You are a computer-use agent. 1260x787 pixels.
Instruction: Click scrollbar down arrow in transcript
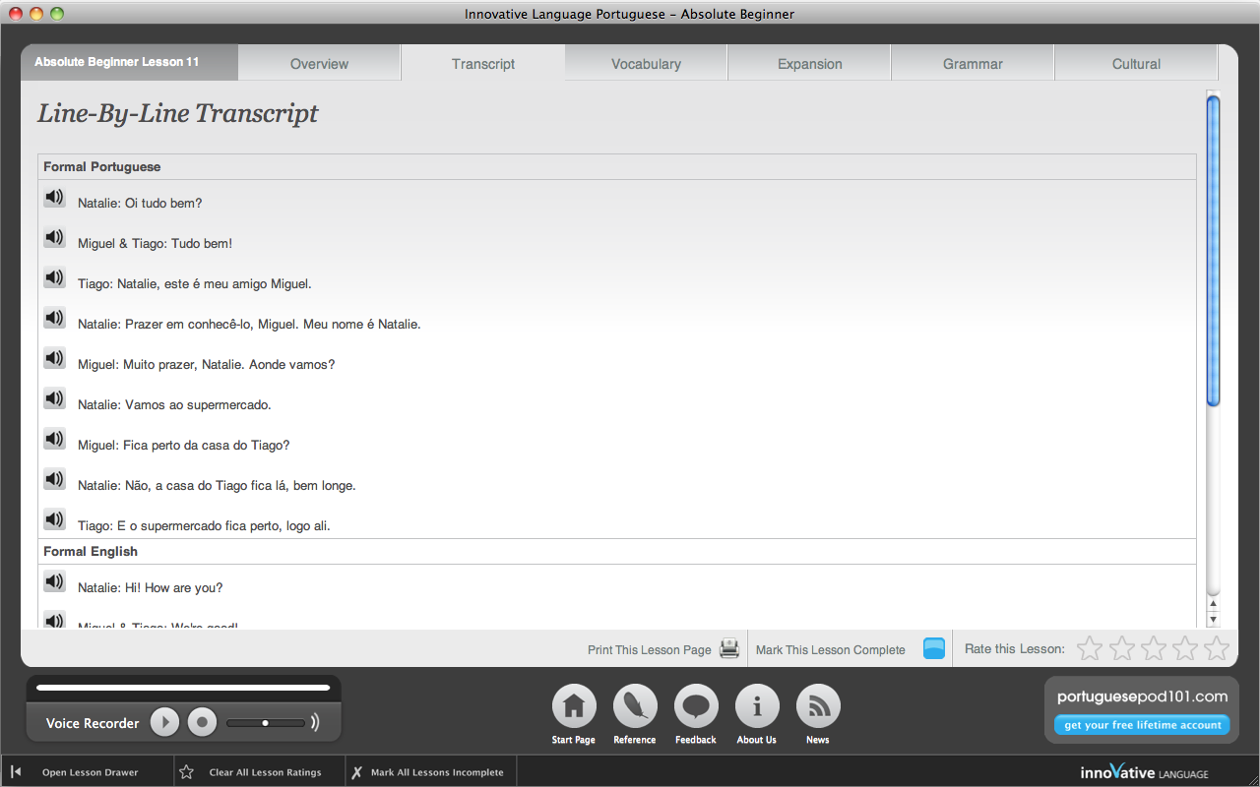pos(1213,619)
